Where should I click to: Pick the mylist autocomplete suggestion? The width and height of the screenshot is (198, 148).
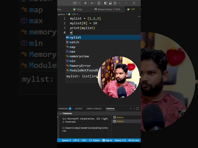point(103,37)
